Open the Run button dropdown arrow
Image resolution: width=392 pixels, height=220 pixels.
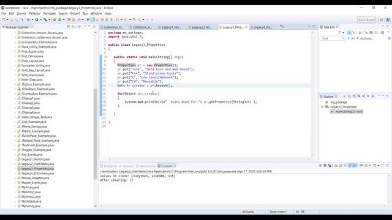point(41,20)
